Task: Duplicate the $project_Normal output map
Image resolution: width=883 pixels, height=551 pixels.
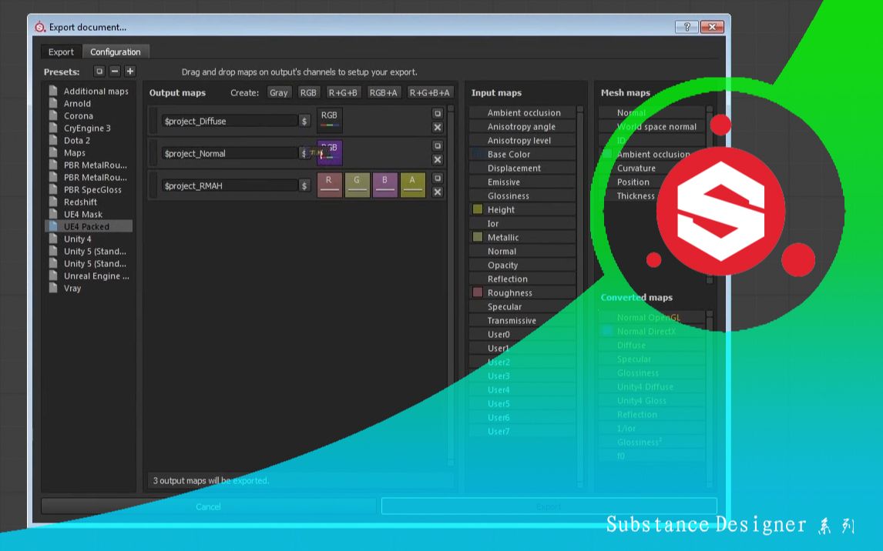Action: [x=438, y=145]
